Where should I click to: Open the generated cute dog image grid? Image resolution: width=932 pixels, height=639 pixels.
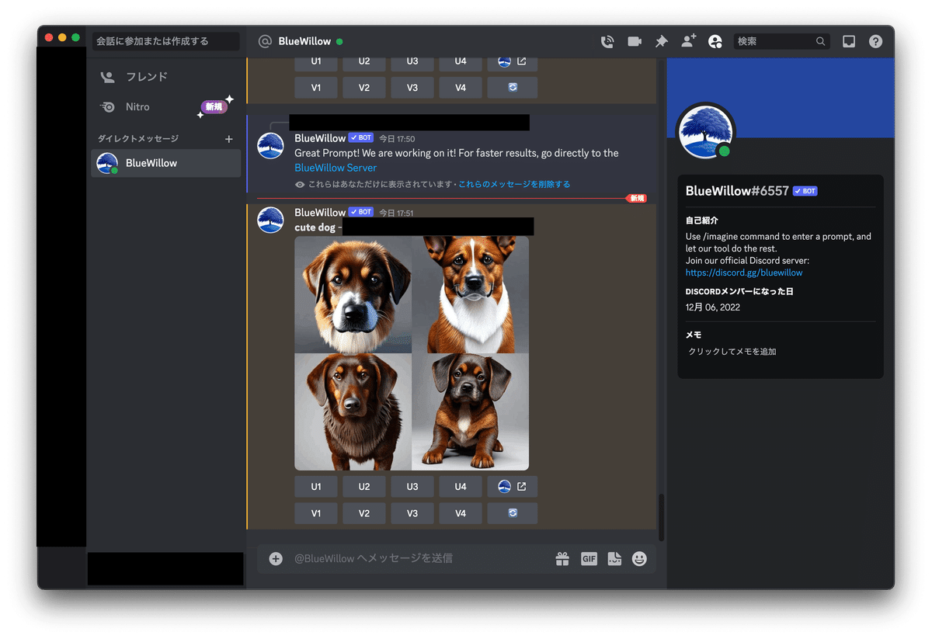click(412, 353)
